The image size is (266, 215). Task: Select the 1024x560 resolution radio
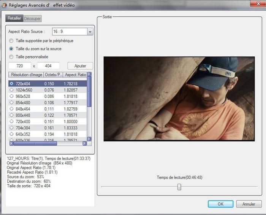tap(11, 90)
